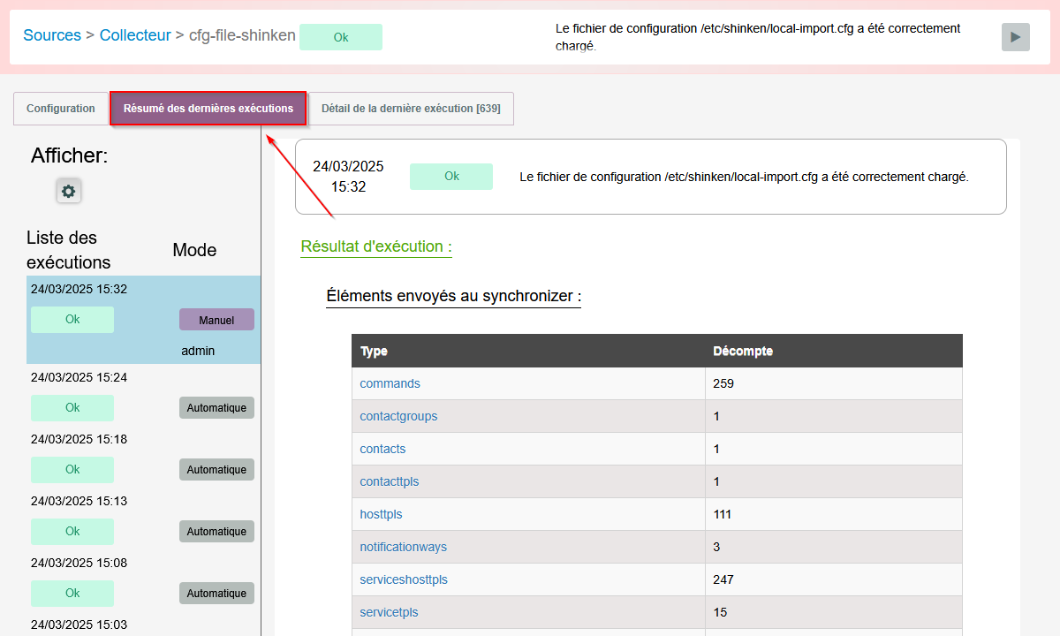
Task: Open Détail de la dernière exécution tab
Action: coord(411,109)
